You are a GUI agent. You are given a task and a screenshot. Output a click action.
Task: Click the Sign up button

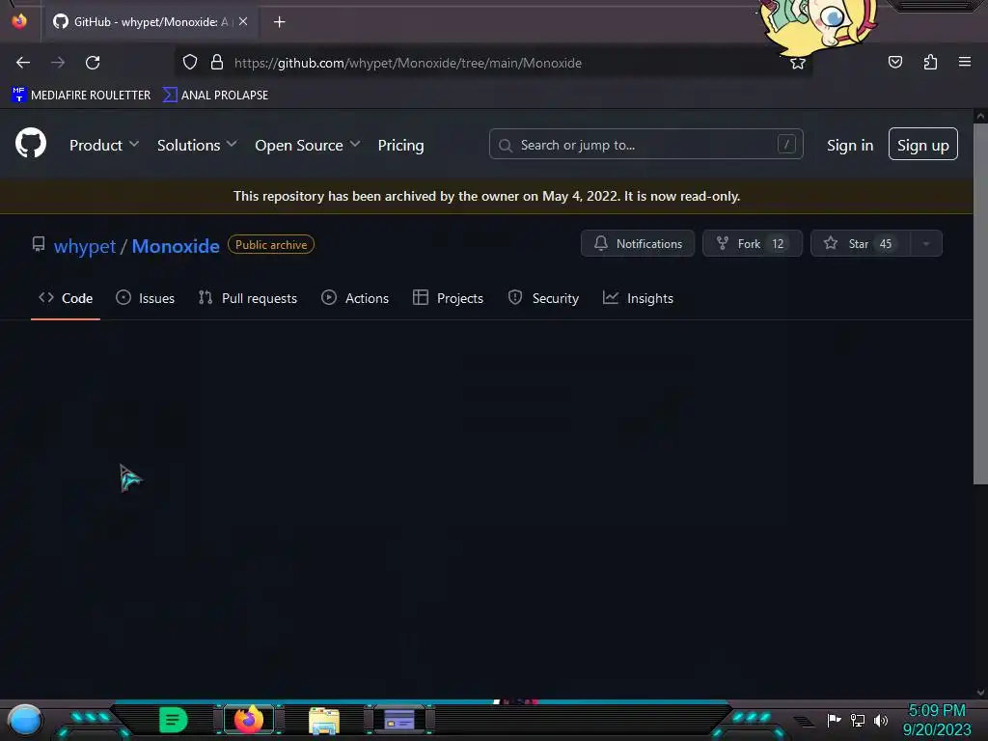pos(923,145)
